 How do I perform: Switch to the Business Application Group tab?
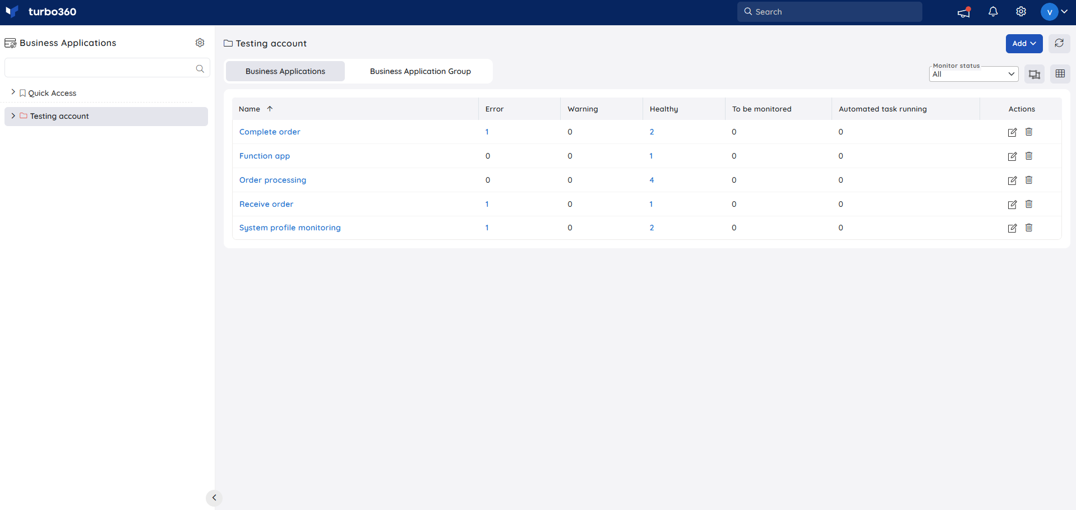421,71
